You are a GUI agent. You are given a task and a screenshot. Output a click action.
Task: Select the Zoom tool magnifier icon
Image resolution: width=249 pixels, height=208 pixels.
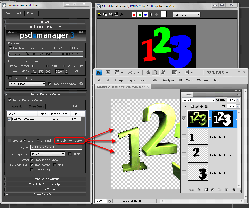(x=156, y=73)
